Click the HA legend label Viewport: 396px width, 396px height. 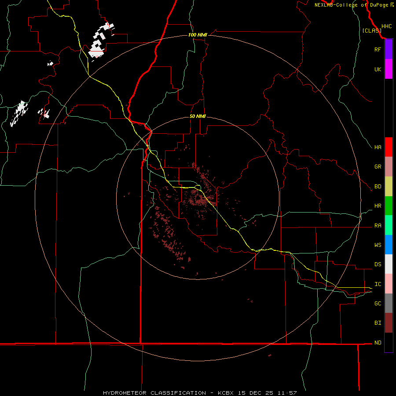378,147
